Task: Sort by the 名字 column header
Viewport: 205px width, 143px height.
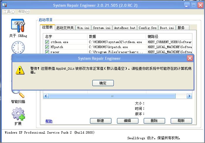Action: click(x=65, y=37)
